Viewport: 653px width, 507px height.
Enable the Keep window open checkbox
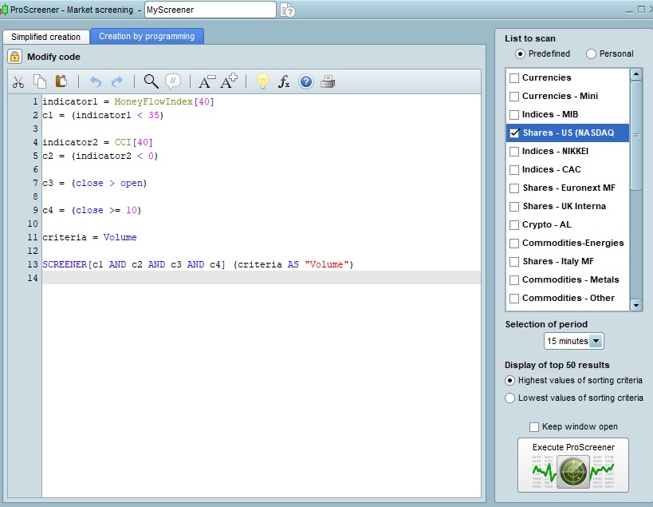(534, 426)
